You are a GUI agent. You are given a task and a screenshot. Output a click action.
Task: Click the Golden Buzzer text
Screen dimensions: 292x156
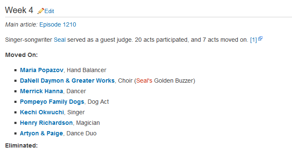[174, 81]
